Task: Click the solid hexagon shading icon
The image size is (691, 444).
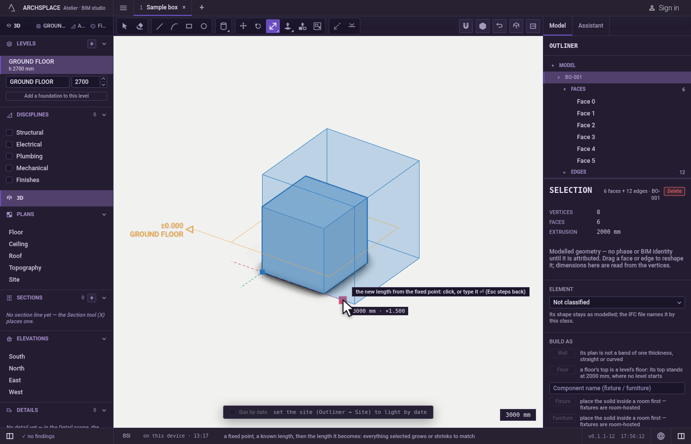Action: pos(483,26)
